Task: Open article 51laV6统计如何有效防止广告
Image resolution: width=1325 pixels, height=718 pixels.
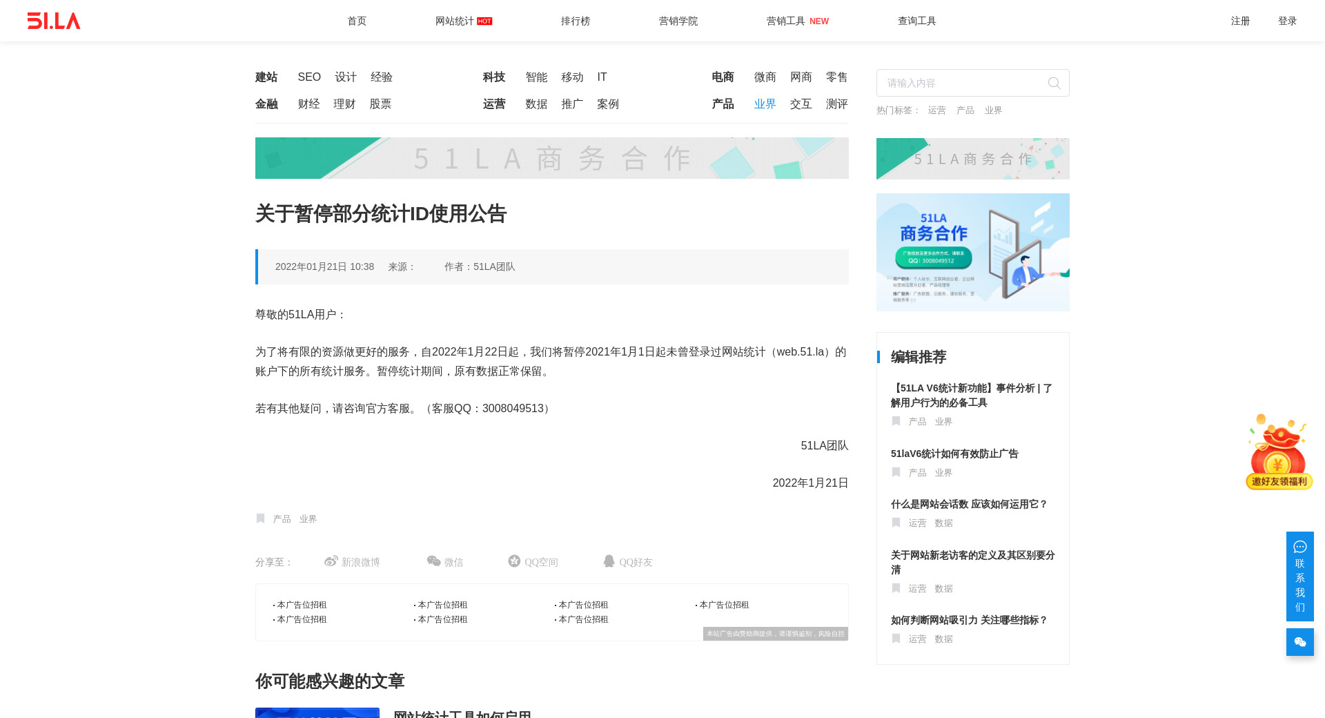Action: coord(954,454)
